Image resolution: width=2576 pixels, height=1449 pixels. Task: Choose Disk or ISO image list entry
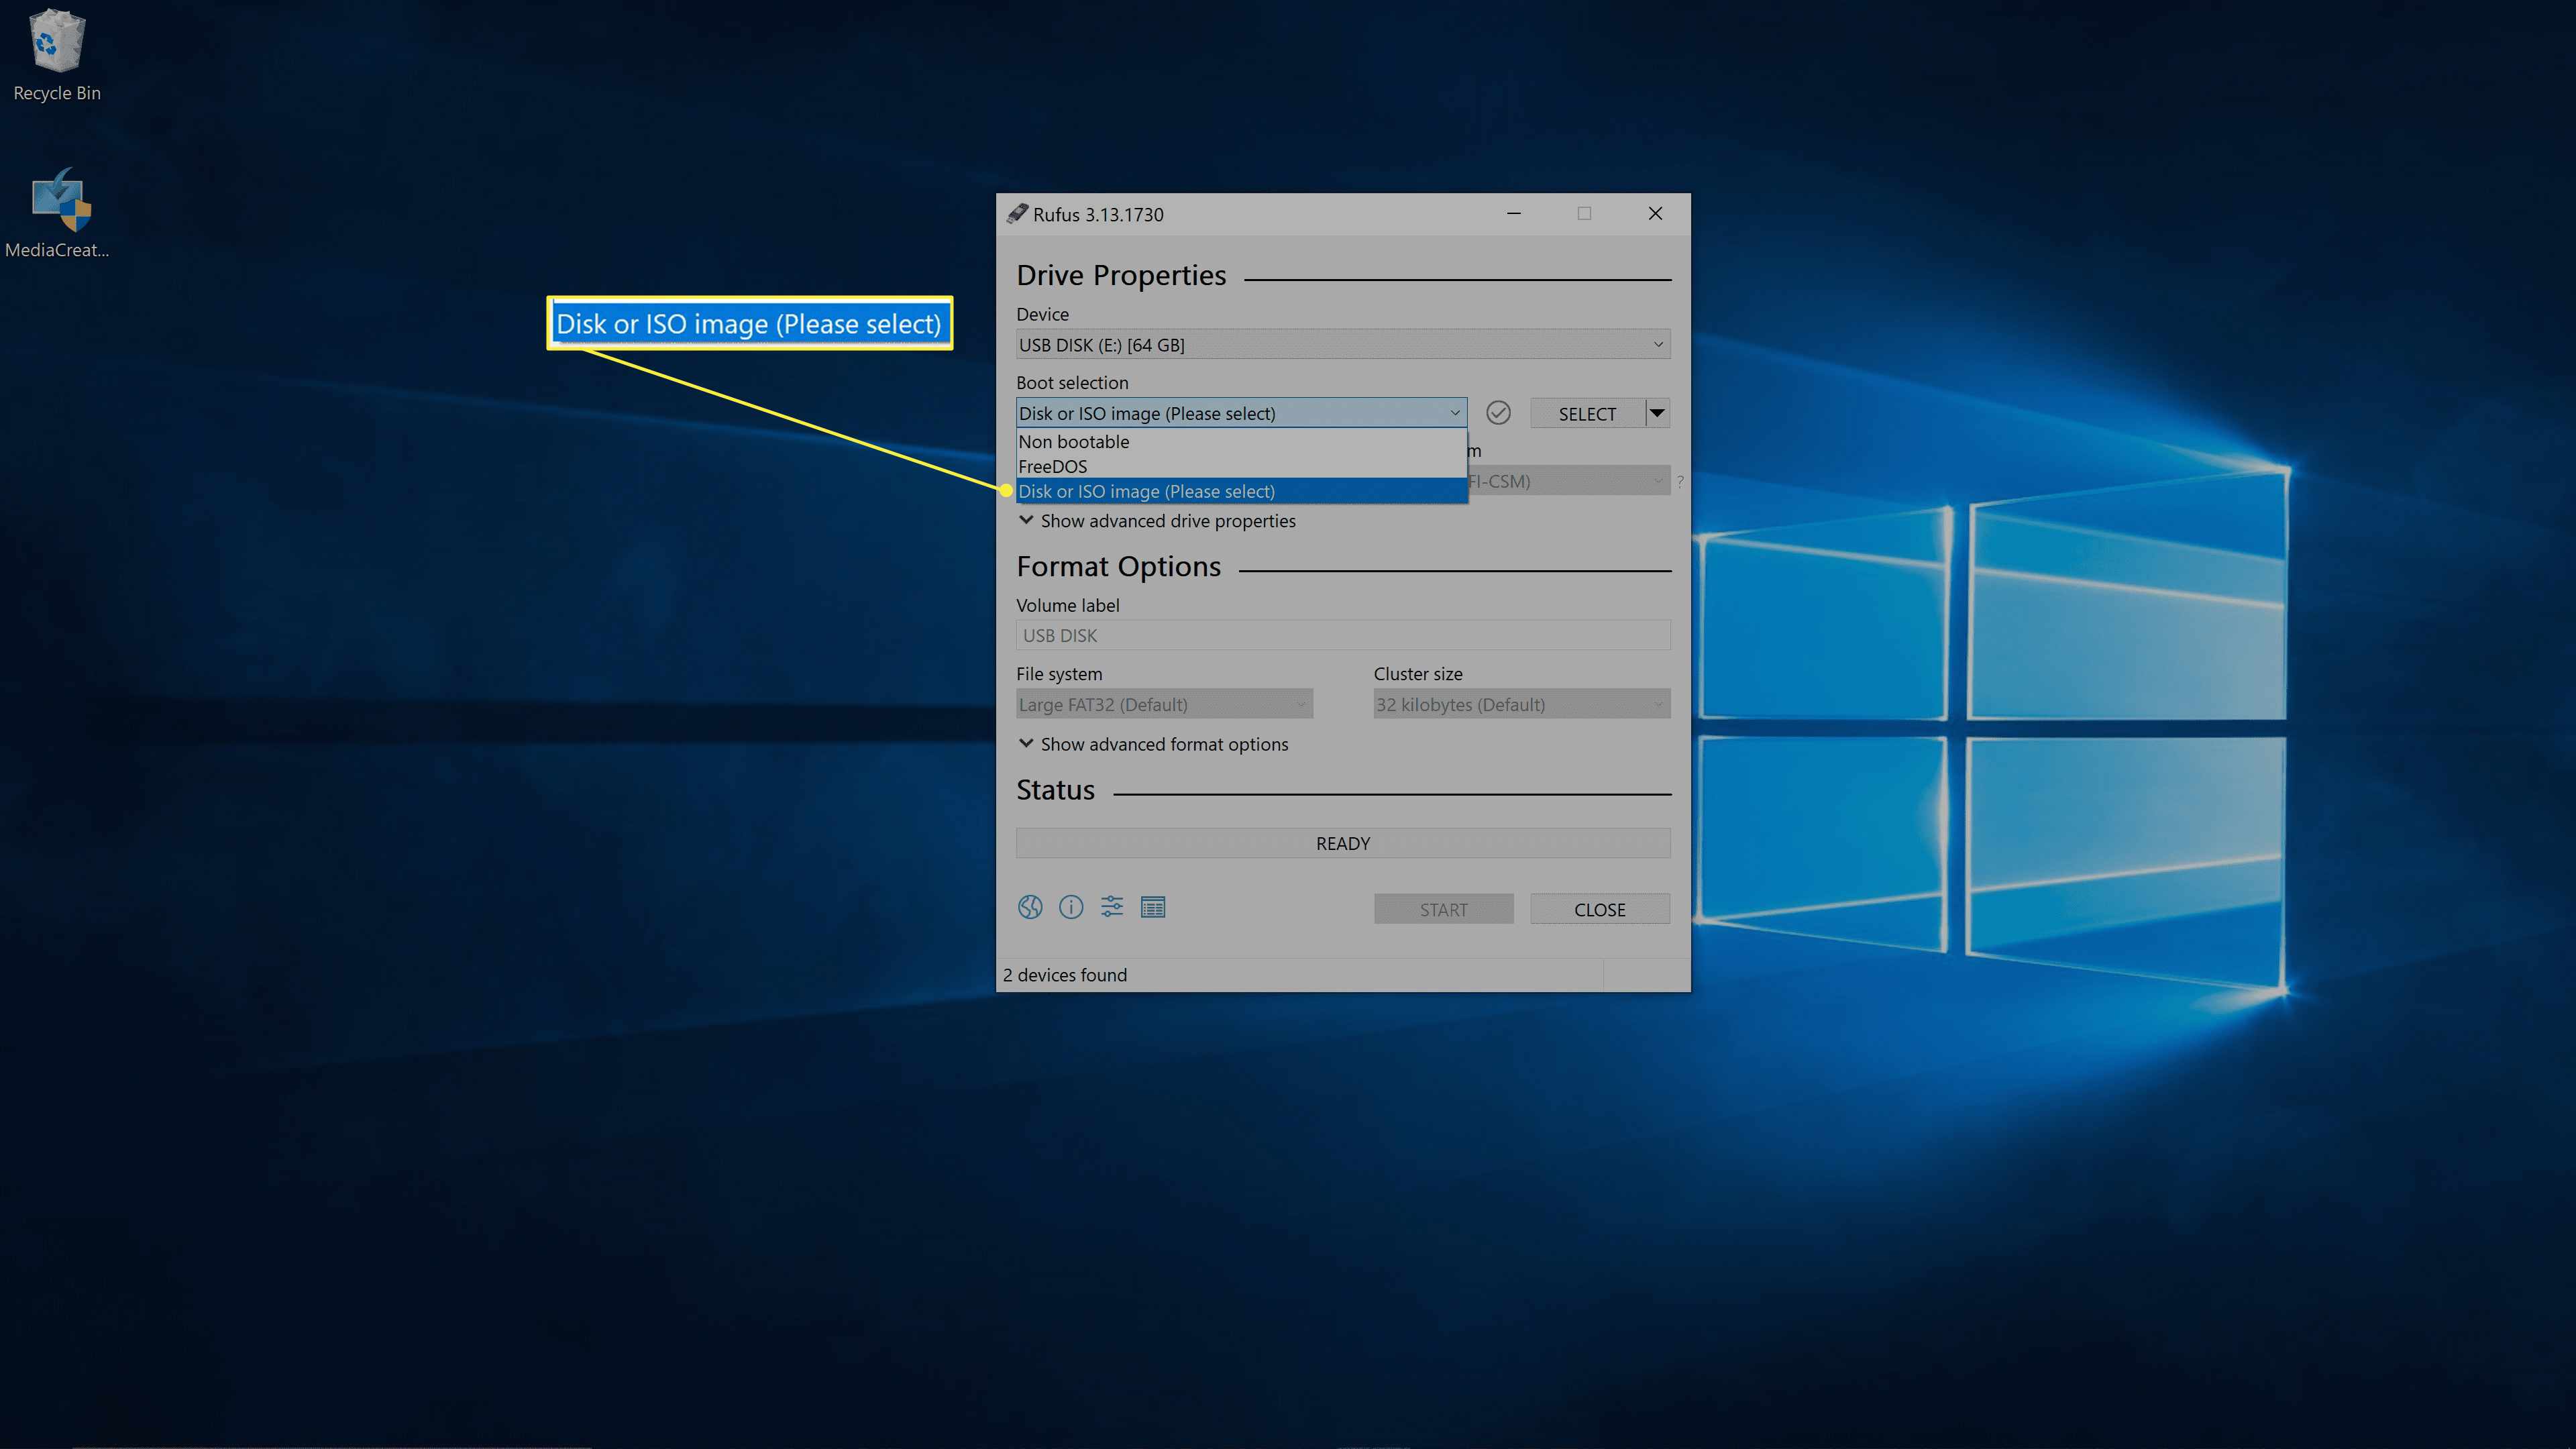coord(1241,491)
